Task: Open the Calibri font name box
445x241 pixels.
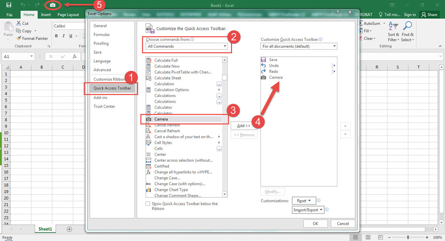Action: click(x=69, y=26)
